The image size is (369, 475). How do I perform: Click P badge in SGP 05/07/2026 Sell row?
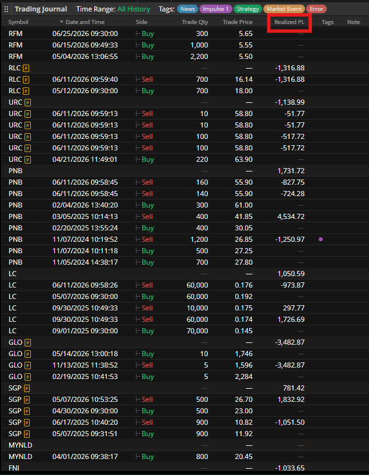click(x=27, y=400)
